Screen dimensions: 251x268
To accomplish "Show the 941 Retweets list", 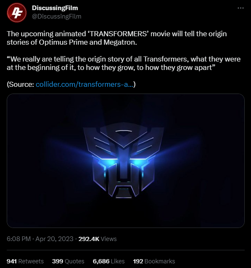I will (x=25, y=261).
